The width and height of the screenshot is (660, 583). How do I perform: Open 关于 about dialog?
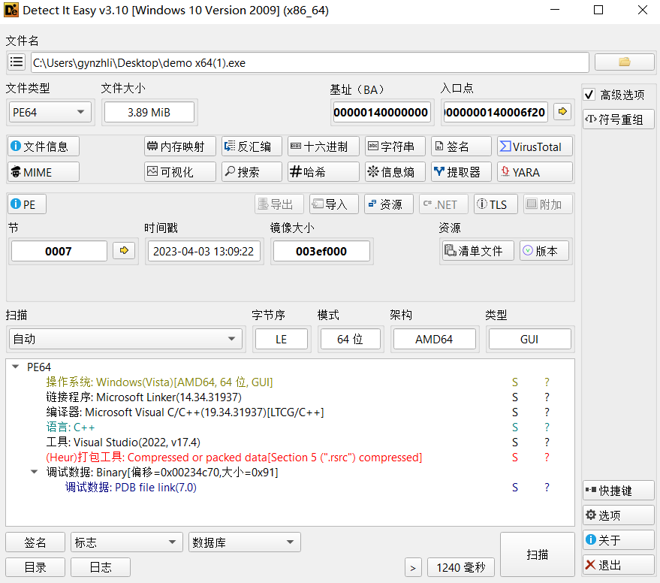pos(619,539)
